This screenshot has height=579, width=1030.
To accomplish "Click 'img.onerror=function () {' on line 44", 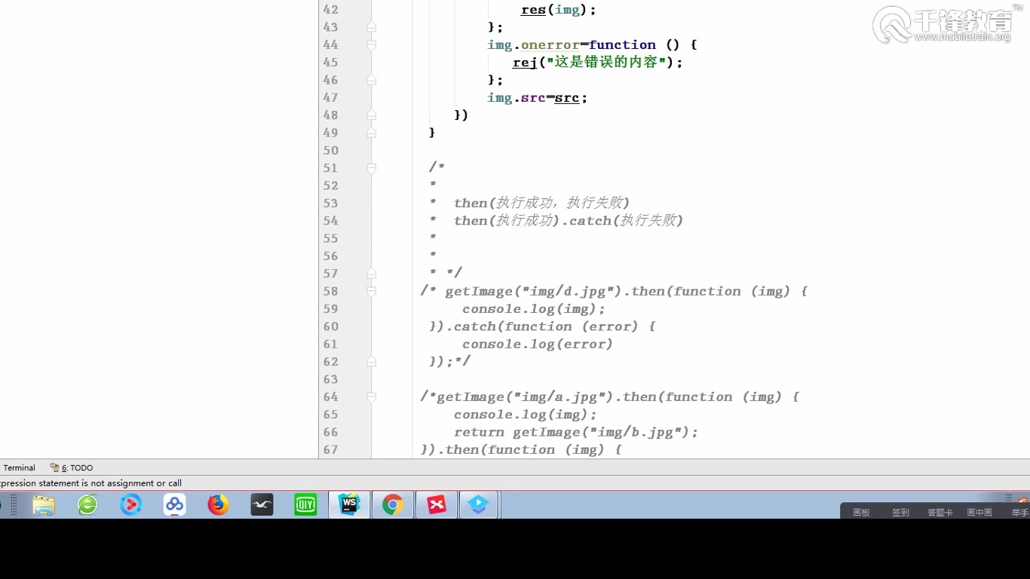I will (592, 44).
